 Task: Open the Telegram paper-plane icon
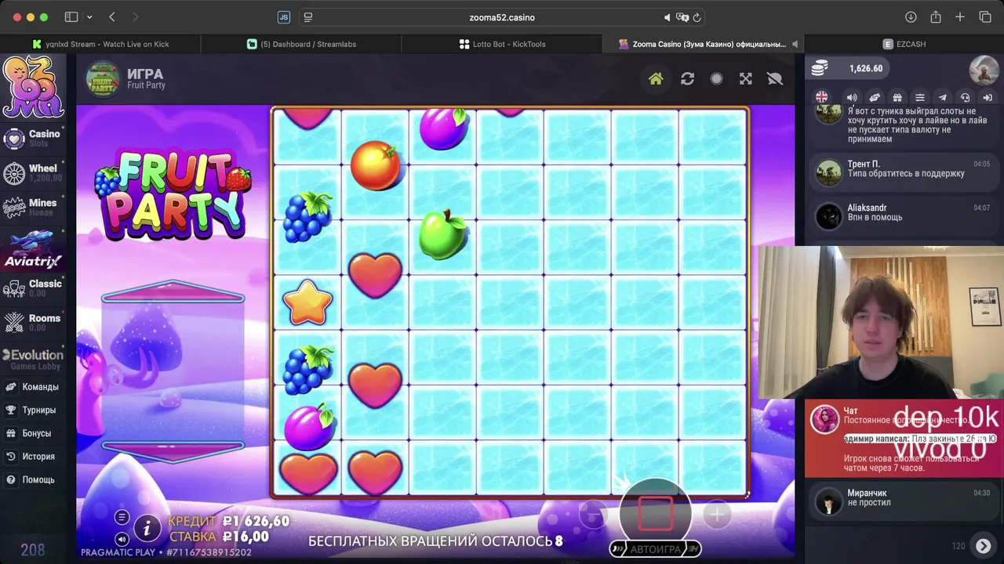[x=943, y=97]
